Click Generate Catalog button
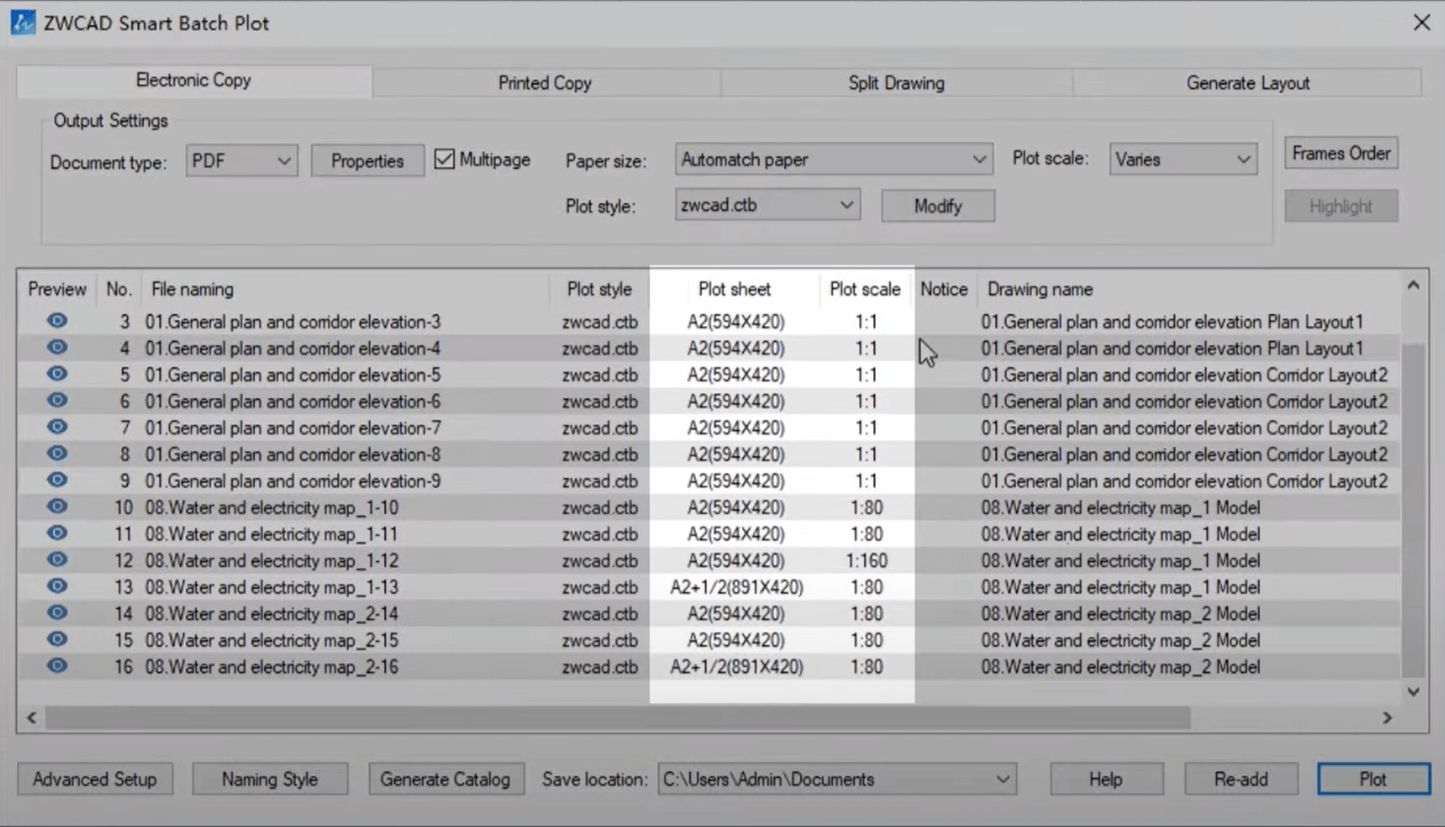The height and width of the screenshot is (827, 1445). [446, 779]
